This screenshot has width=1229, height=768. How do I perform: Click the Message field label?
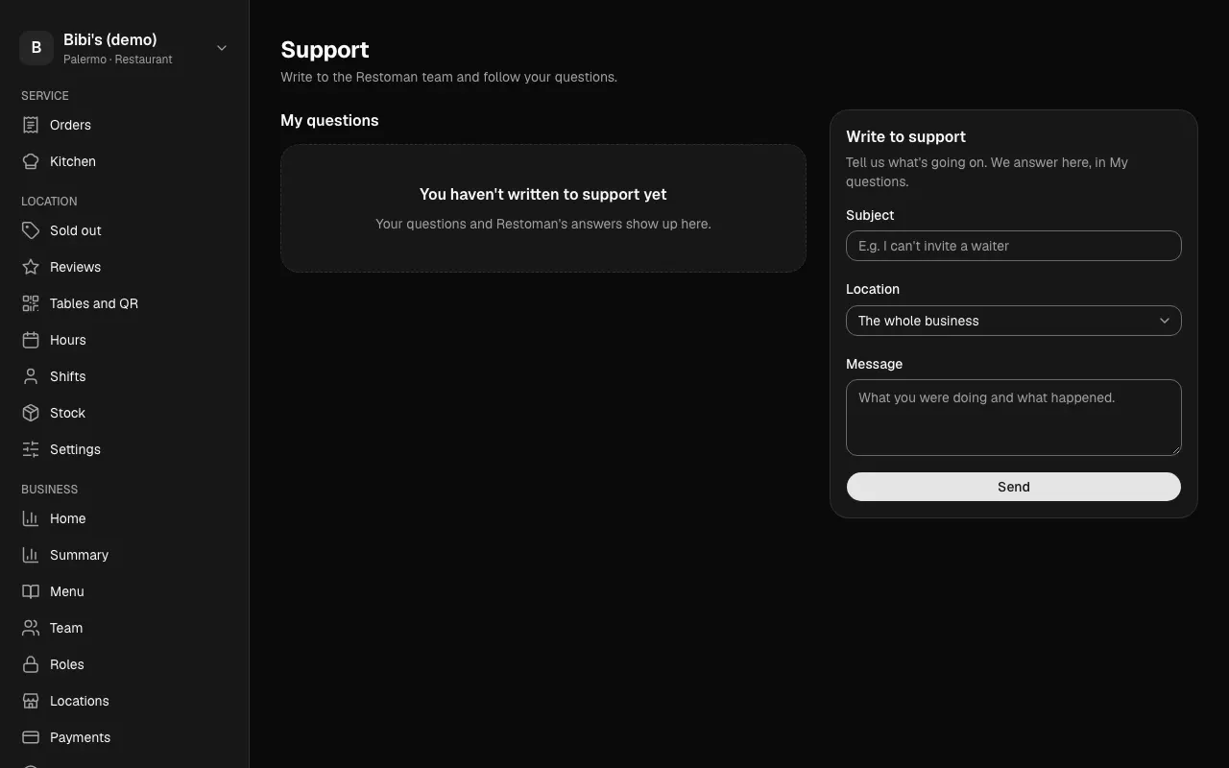tap(874, 364)
